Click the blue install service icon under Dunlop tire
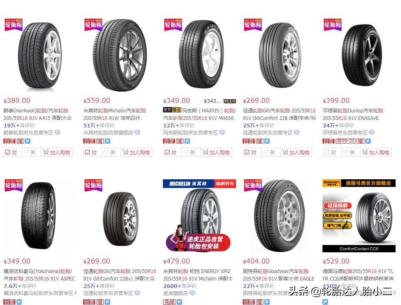Image resolution: width=401 pixels, height=305 pixels. [x=368, y=141]
